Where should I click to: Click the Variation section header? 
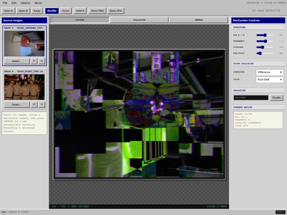point(258,90)
